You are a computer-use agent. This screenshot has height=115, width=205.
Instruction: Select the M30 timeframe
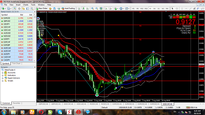point(146,8)
